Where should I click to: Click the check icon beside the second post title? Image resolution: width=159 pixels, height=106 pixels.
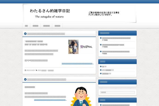tap(25, 79)
